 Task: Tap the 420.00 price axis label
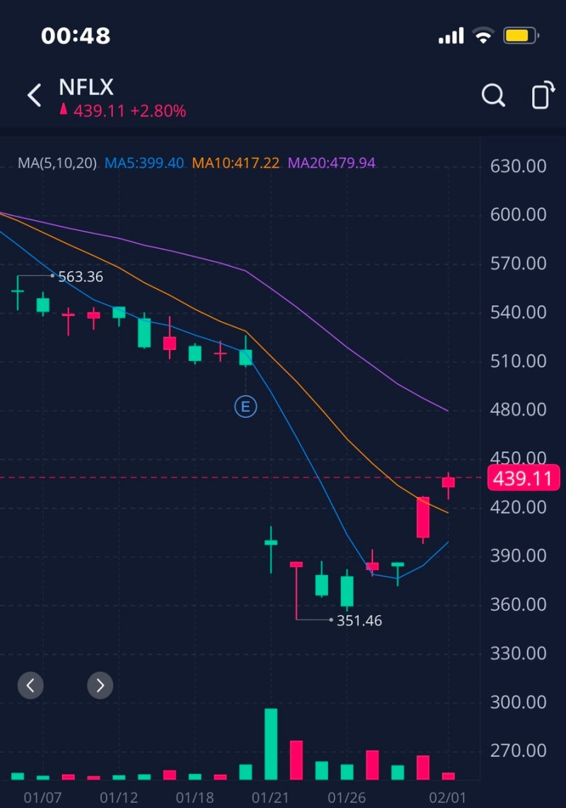click(x=518, y=507)
